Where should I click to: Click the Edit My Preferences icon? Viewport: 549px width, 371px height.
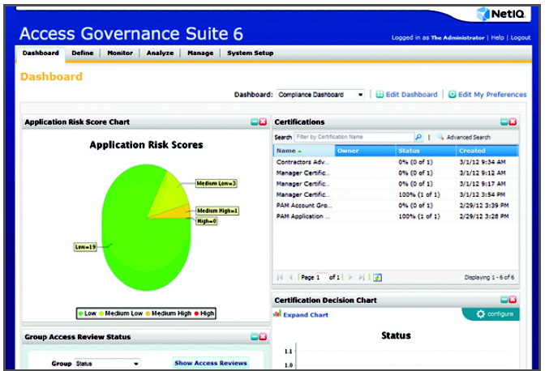452,95
